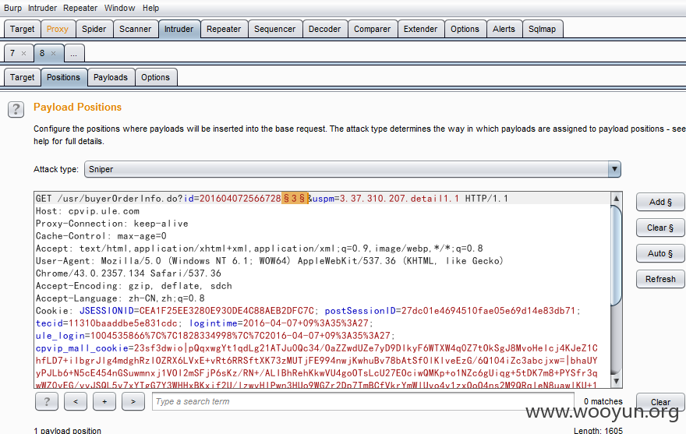686x434 pixels.
Task: Open the Burp menu
Action: coord(12,8)
